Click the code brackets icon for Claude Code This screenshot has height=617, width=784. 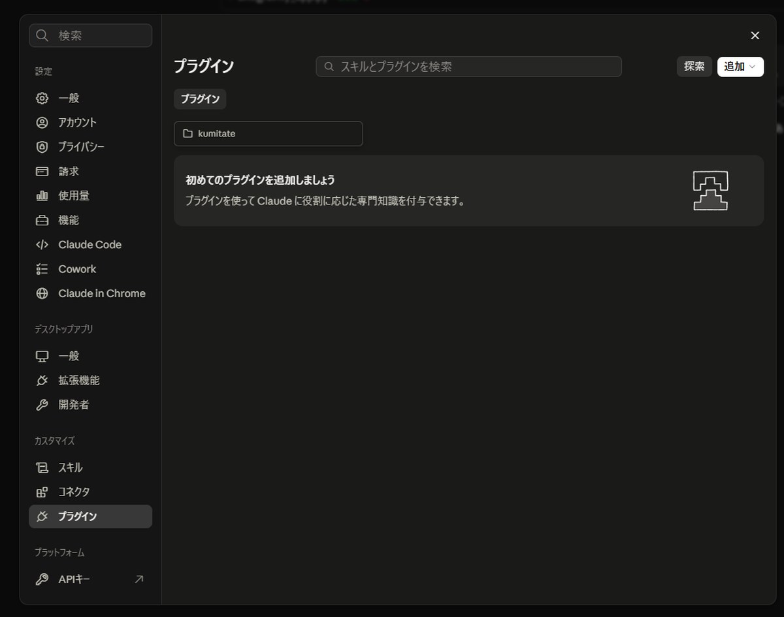tap(42, 245)
